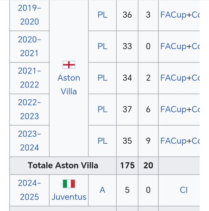This screenshot has height=211, width=209.
Task: Click FACup link in 2019-2020 row
Action: 172,15
